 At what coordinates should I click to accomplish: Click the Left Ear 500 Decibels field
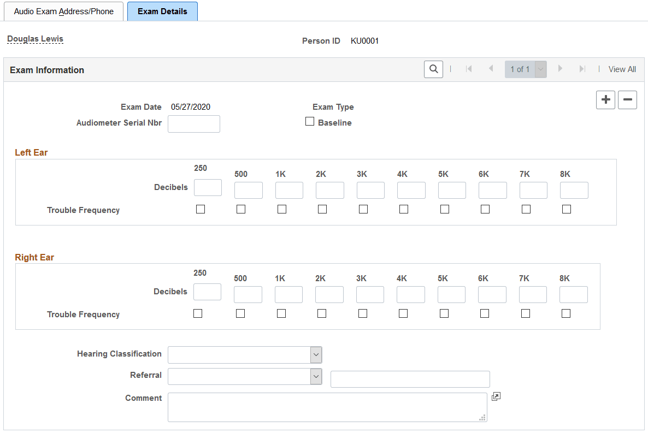click(x=248, y=190)
